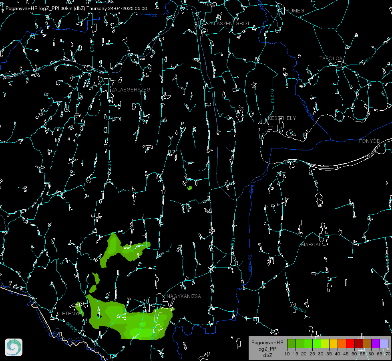
Task: Click the legend scale value 45
Action: tap(346, 354)
